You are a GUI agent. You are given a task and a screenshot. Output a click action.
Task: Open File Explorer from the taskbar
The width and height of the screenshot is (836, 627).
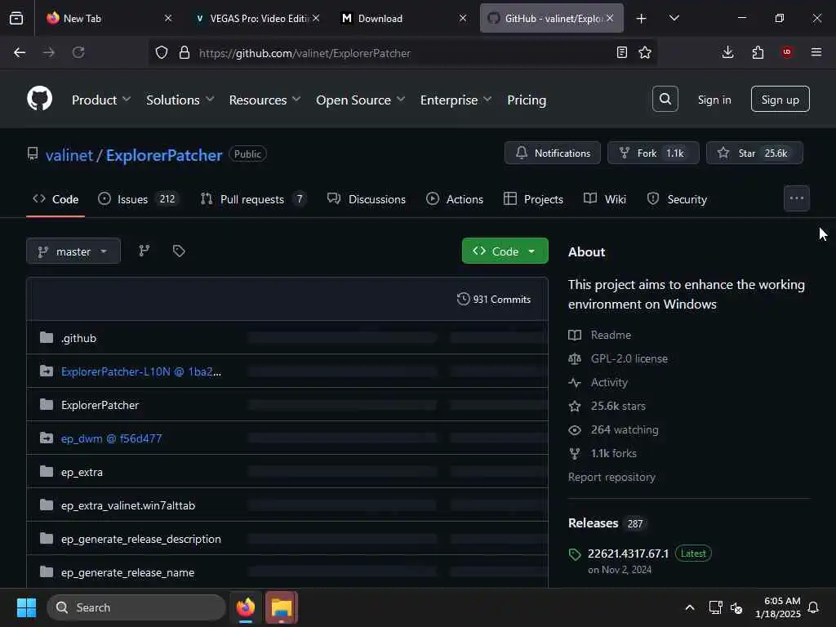pyautogui.click(x=282, y=607)
